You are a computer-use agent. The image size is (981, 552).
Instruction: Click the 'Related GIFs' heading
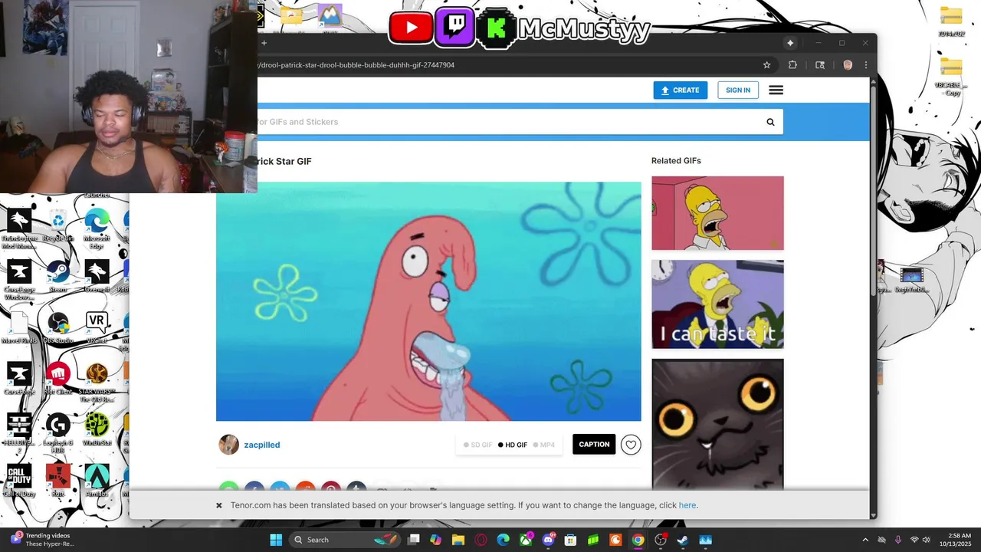click(676, 161)
